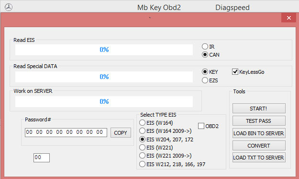
Task: Close the Mb Key Obd2 window
Action: pos(288,18)
